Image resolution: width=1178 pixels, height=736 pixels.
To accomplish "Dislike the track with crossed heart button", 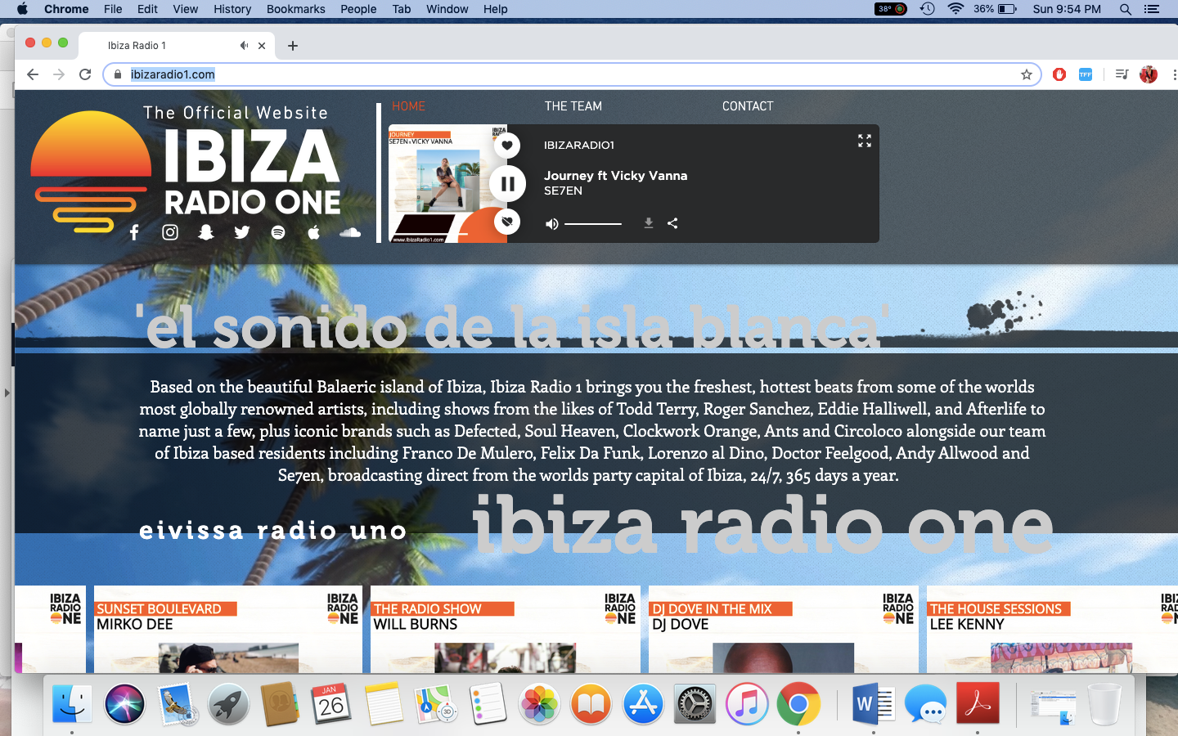I will [x=507, y=221].
